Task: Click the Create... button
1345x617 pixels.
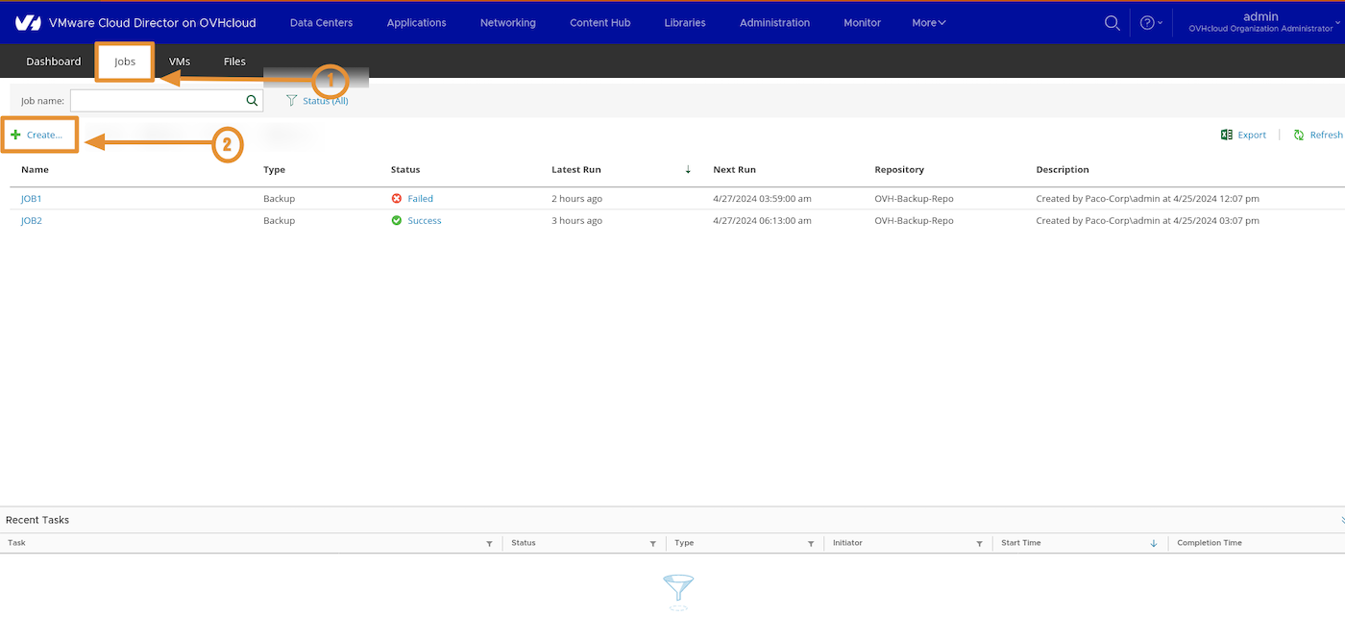Action: (38, 135)
